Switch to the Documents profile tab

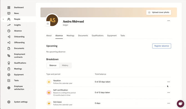83,36
